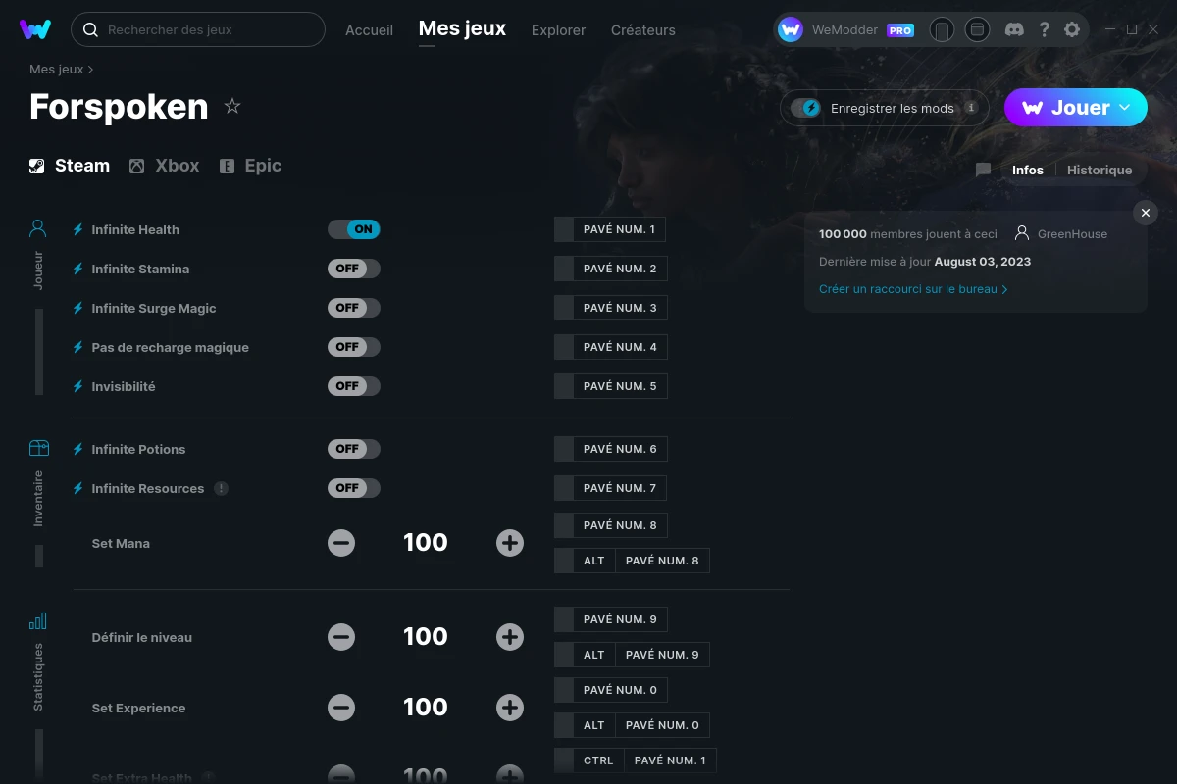Click the search games input field
1177x784 pixels.
point(198,29)
